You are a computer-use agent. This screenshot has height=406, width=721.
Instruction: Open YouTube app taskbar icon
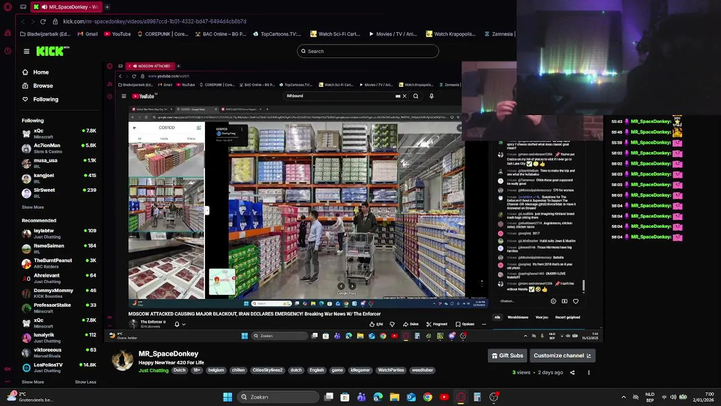tap(444, 397)
